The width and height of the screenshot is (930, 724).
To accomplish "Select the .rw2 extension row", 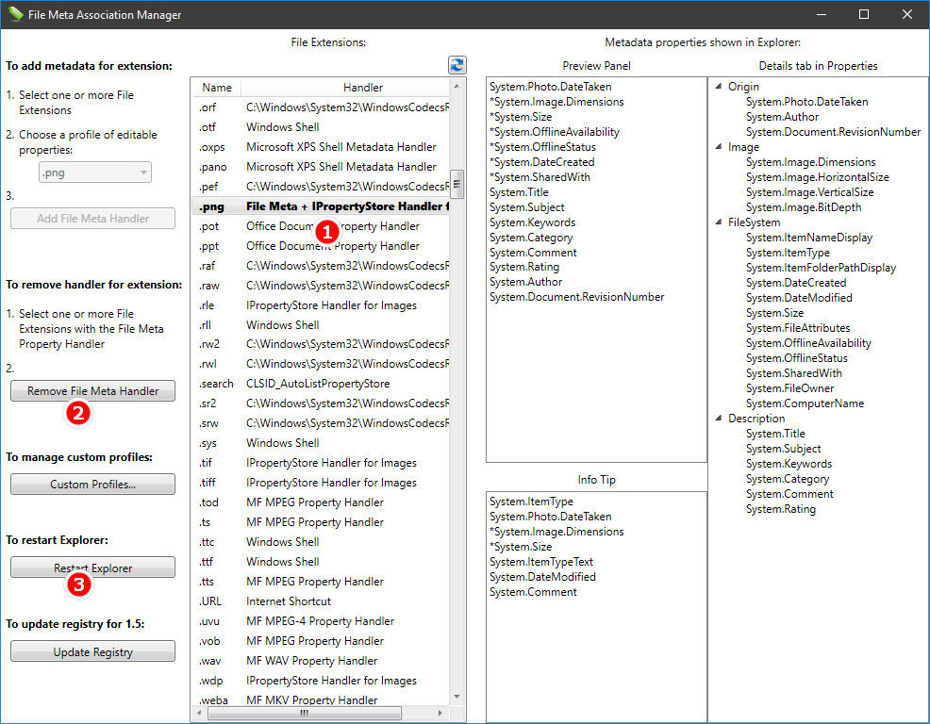I will pos(321,344).
